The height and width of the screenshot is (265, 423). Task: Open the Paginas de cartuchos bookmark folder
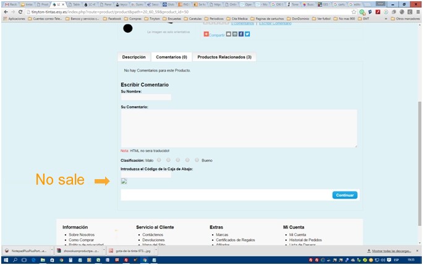click(x=267, y=19)
